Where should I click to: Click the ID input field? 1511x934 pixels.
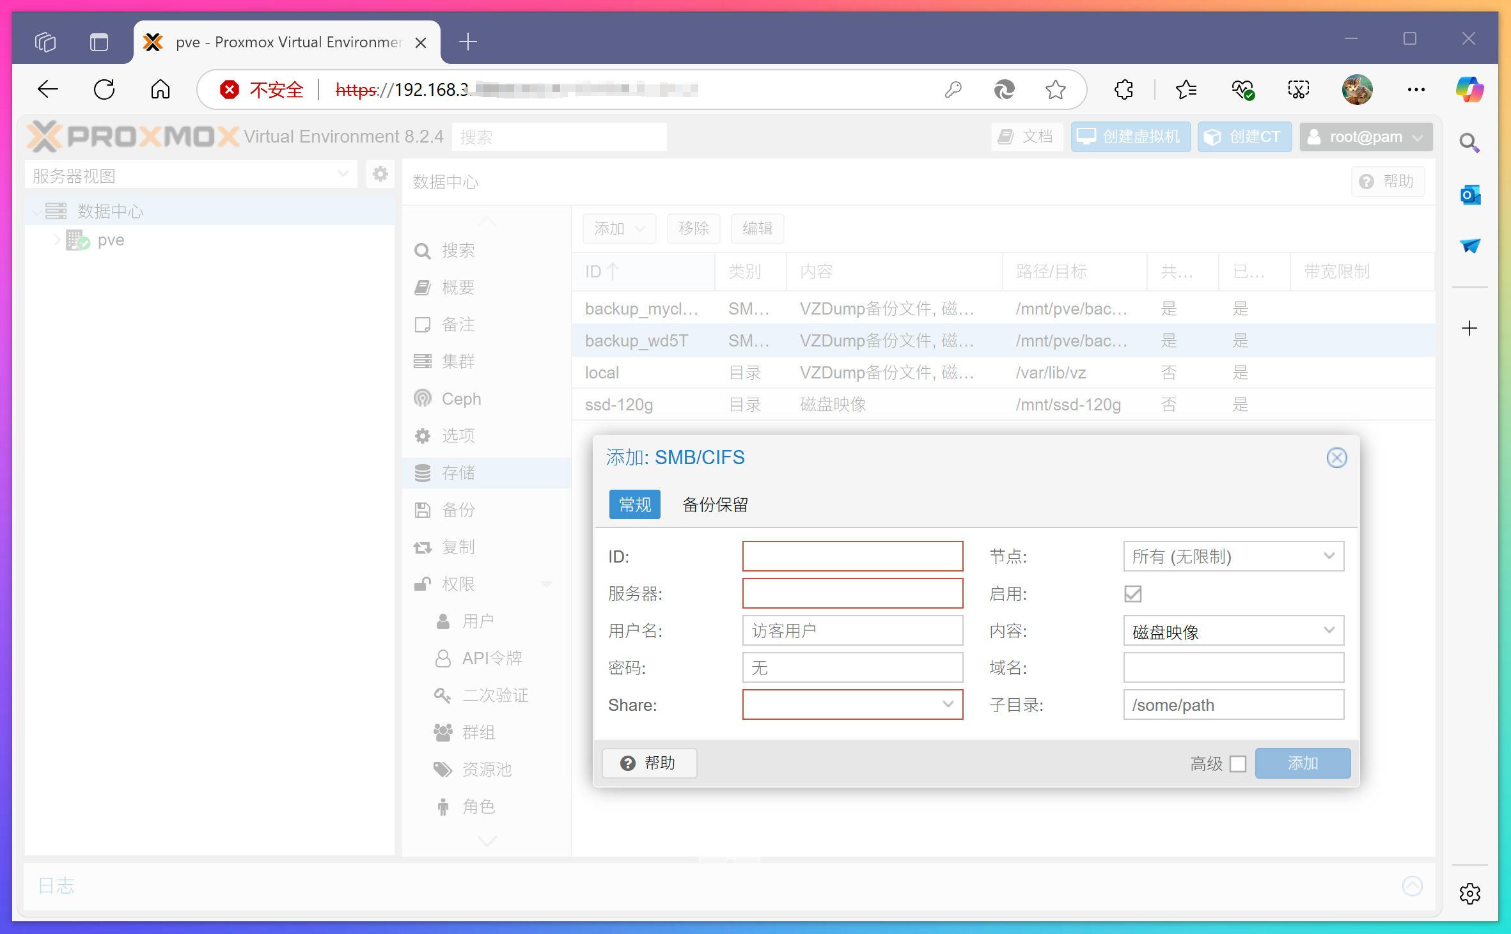click(852, 556)
